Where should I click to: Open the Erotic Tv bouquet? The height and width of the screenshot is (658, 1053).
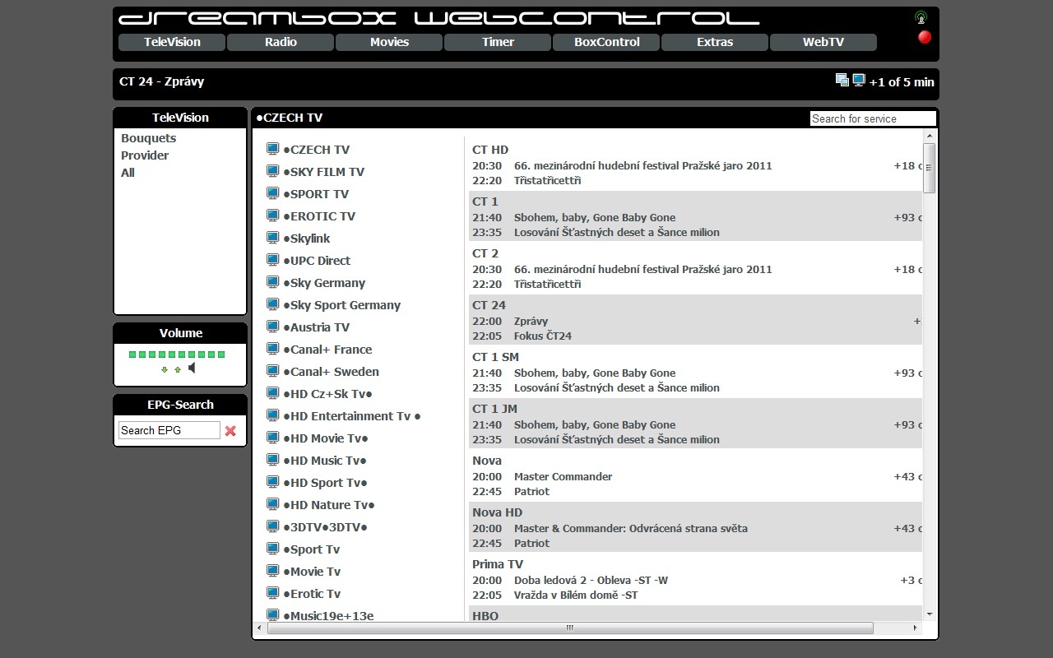(312, 594)
